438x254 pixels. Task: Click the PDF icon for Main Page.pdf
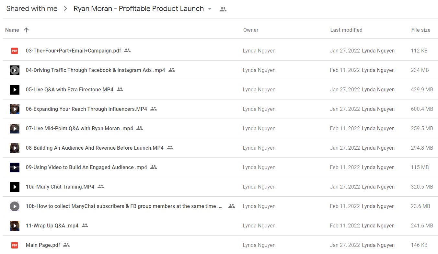(x=15, y=245)
